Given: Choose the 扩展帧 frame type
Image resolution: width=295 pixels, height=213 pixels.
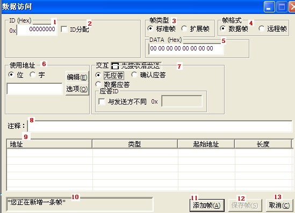Looking at the screenshot, I should point(184,28).
